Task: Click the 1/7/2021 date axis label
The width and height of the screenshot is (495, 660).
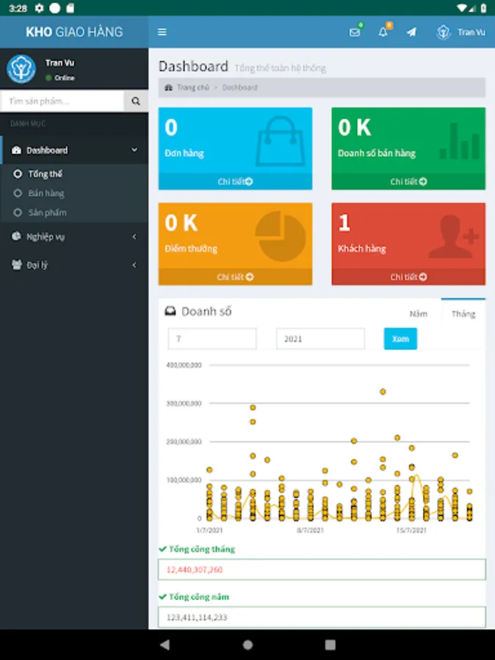Action: (209, 530)
